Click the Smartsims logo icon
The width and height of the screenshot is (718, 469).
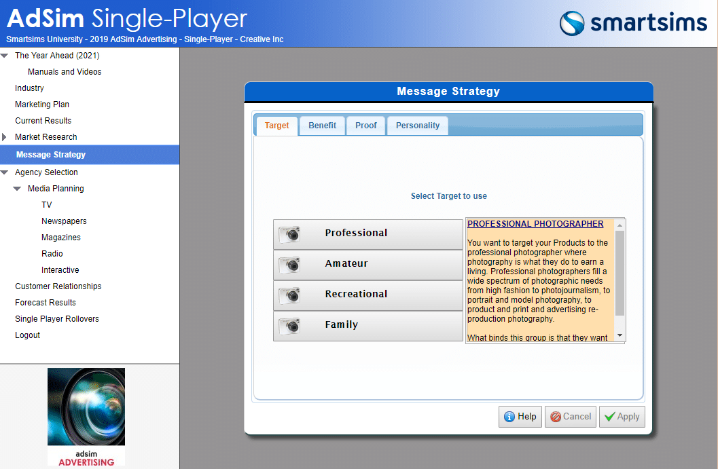click(572, 22)
